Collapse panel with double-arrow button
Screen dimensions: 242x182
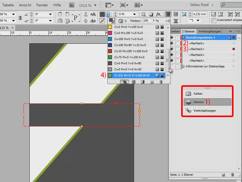tap(231, 32)
